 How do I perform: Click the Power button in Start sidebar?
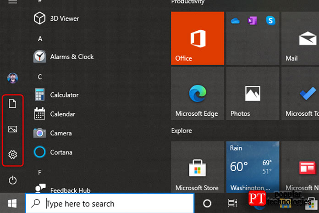[x=13, y=180]
